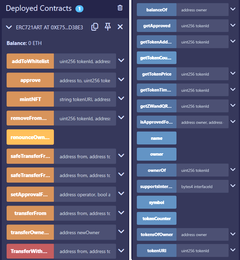Focus the transferOwnership newOwner input
The height and width of the screenshot is (260, 240).
pyautogui.click(x=85, y=232)
